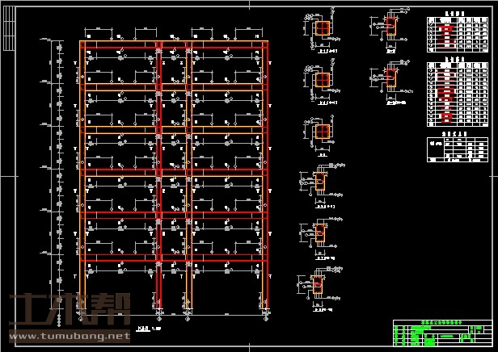Select the third square column cross-section detail

point(323,132)
